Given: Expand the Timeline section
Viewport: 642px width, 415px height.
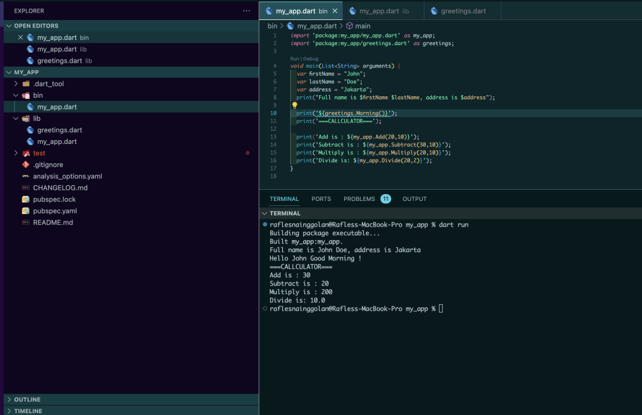Looking at the screenshot, I should 9,411.
